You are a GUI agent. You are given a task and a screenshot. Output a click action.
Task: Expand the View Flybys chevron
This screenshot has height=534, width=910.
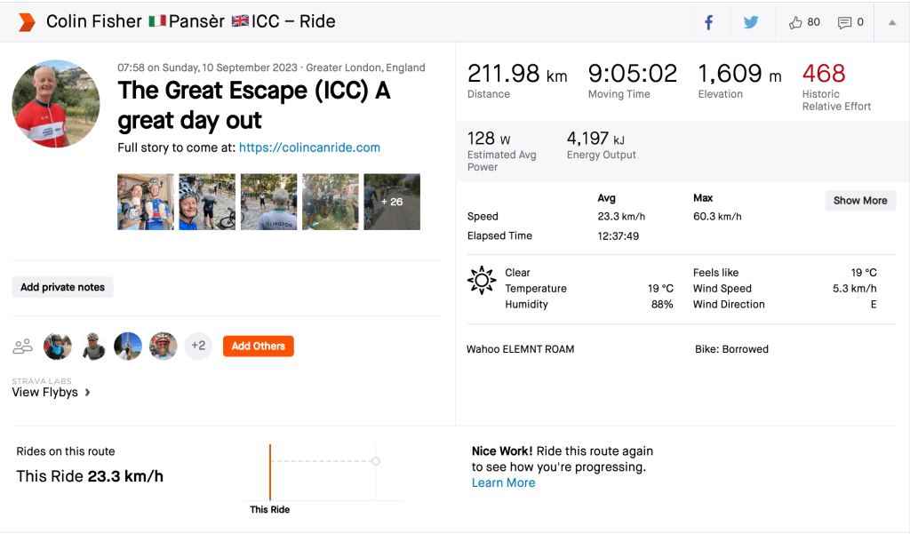tap(87, 392)
